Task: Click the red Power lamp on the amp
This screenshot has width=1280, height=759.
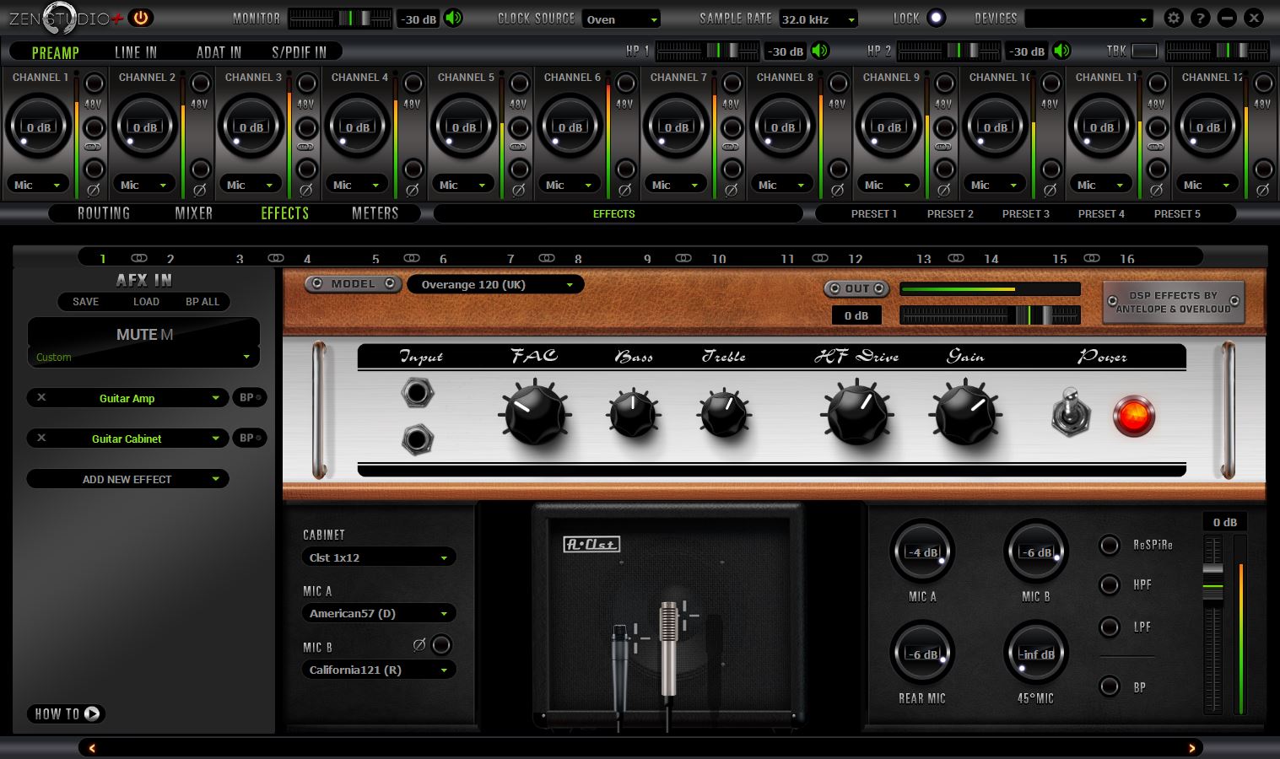Action: 1133,416
